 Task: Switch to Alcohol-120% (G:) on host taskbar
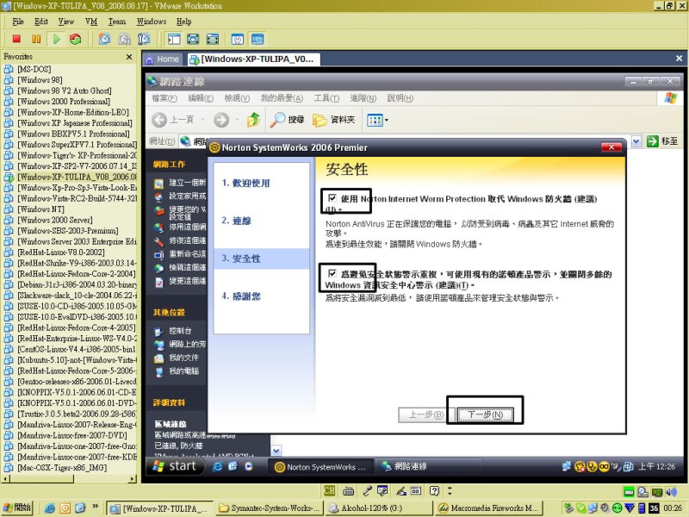[379, 508]
